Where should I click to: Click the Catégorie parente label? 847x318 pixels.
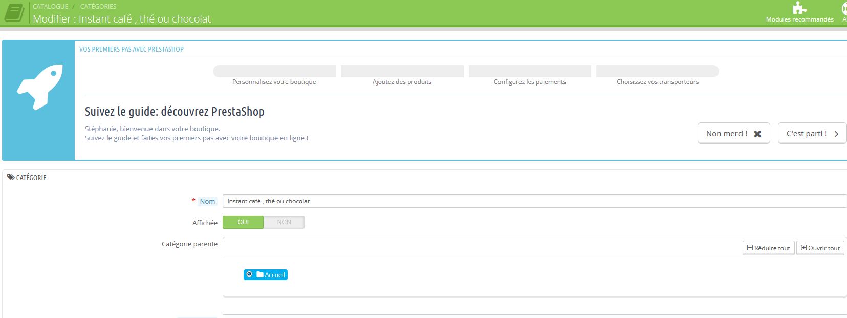click(x=189, y=244)
